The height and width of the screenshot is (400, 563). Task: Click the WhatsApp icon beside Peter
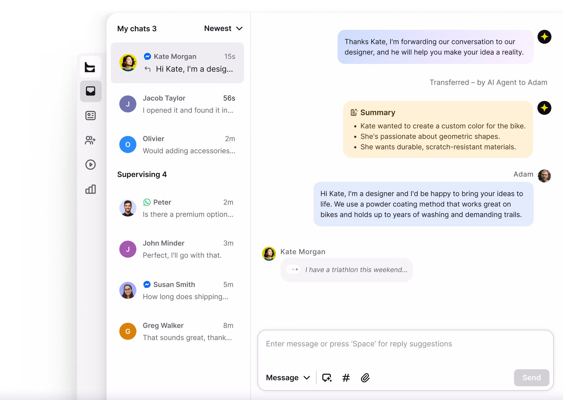click(x=147, y=202)
